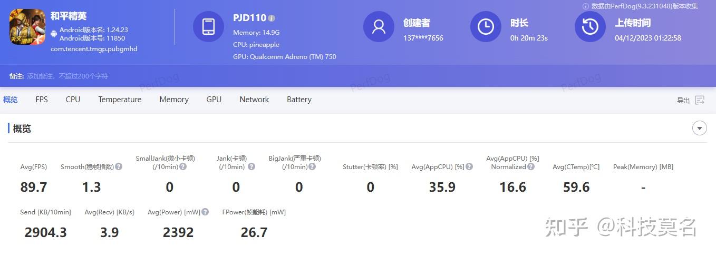Select the Memory tab
This screenshot has height=256, width=716.
tap(174, 100)
